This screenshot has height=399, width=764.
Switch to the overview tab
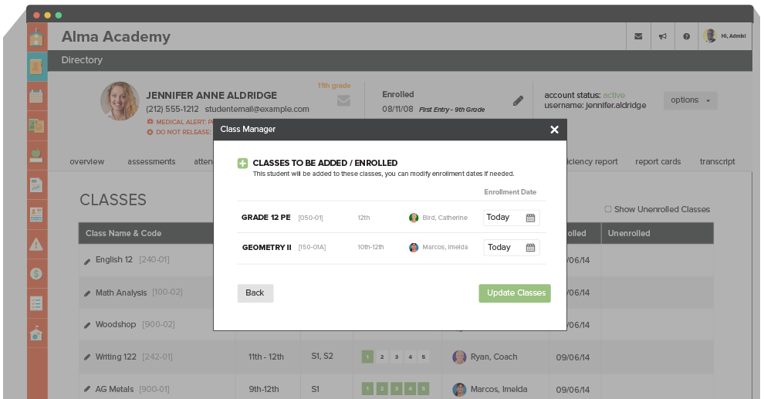(x=86, y=162)
